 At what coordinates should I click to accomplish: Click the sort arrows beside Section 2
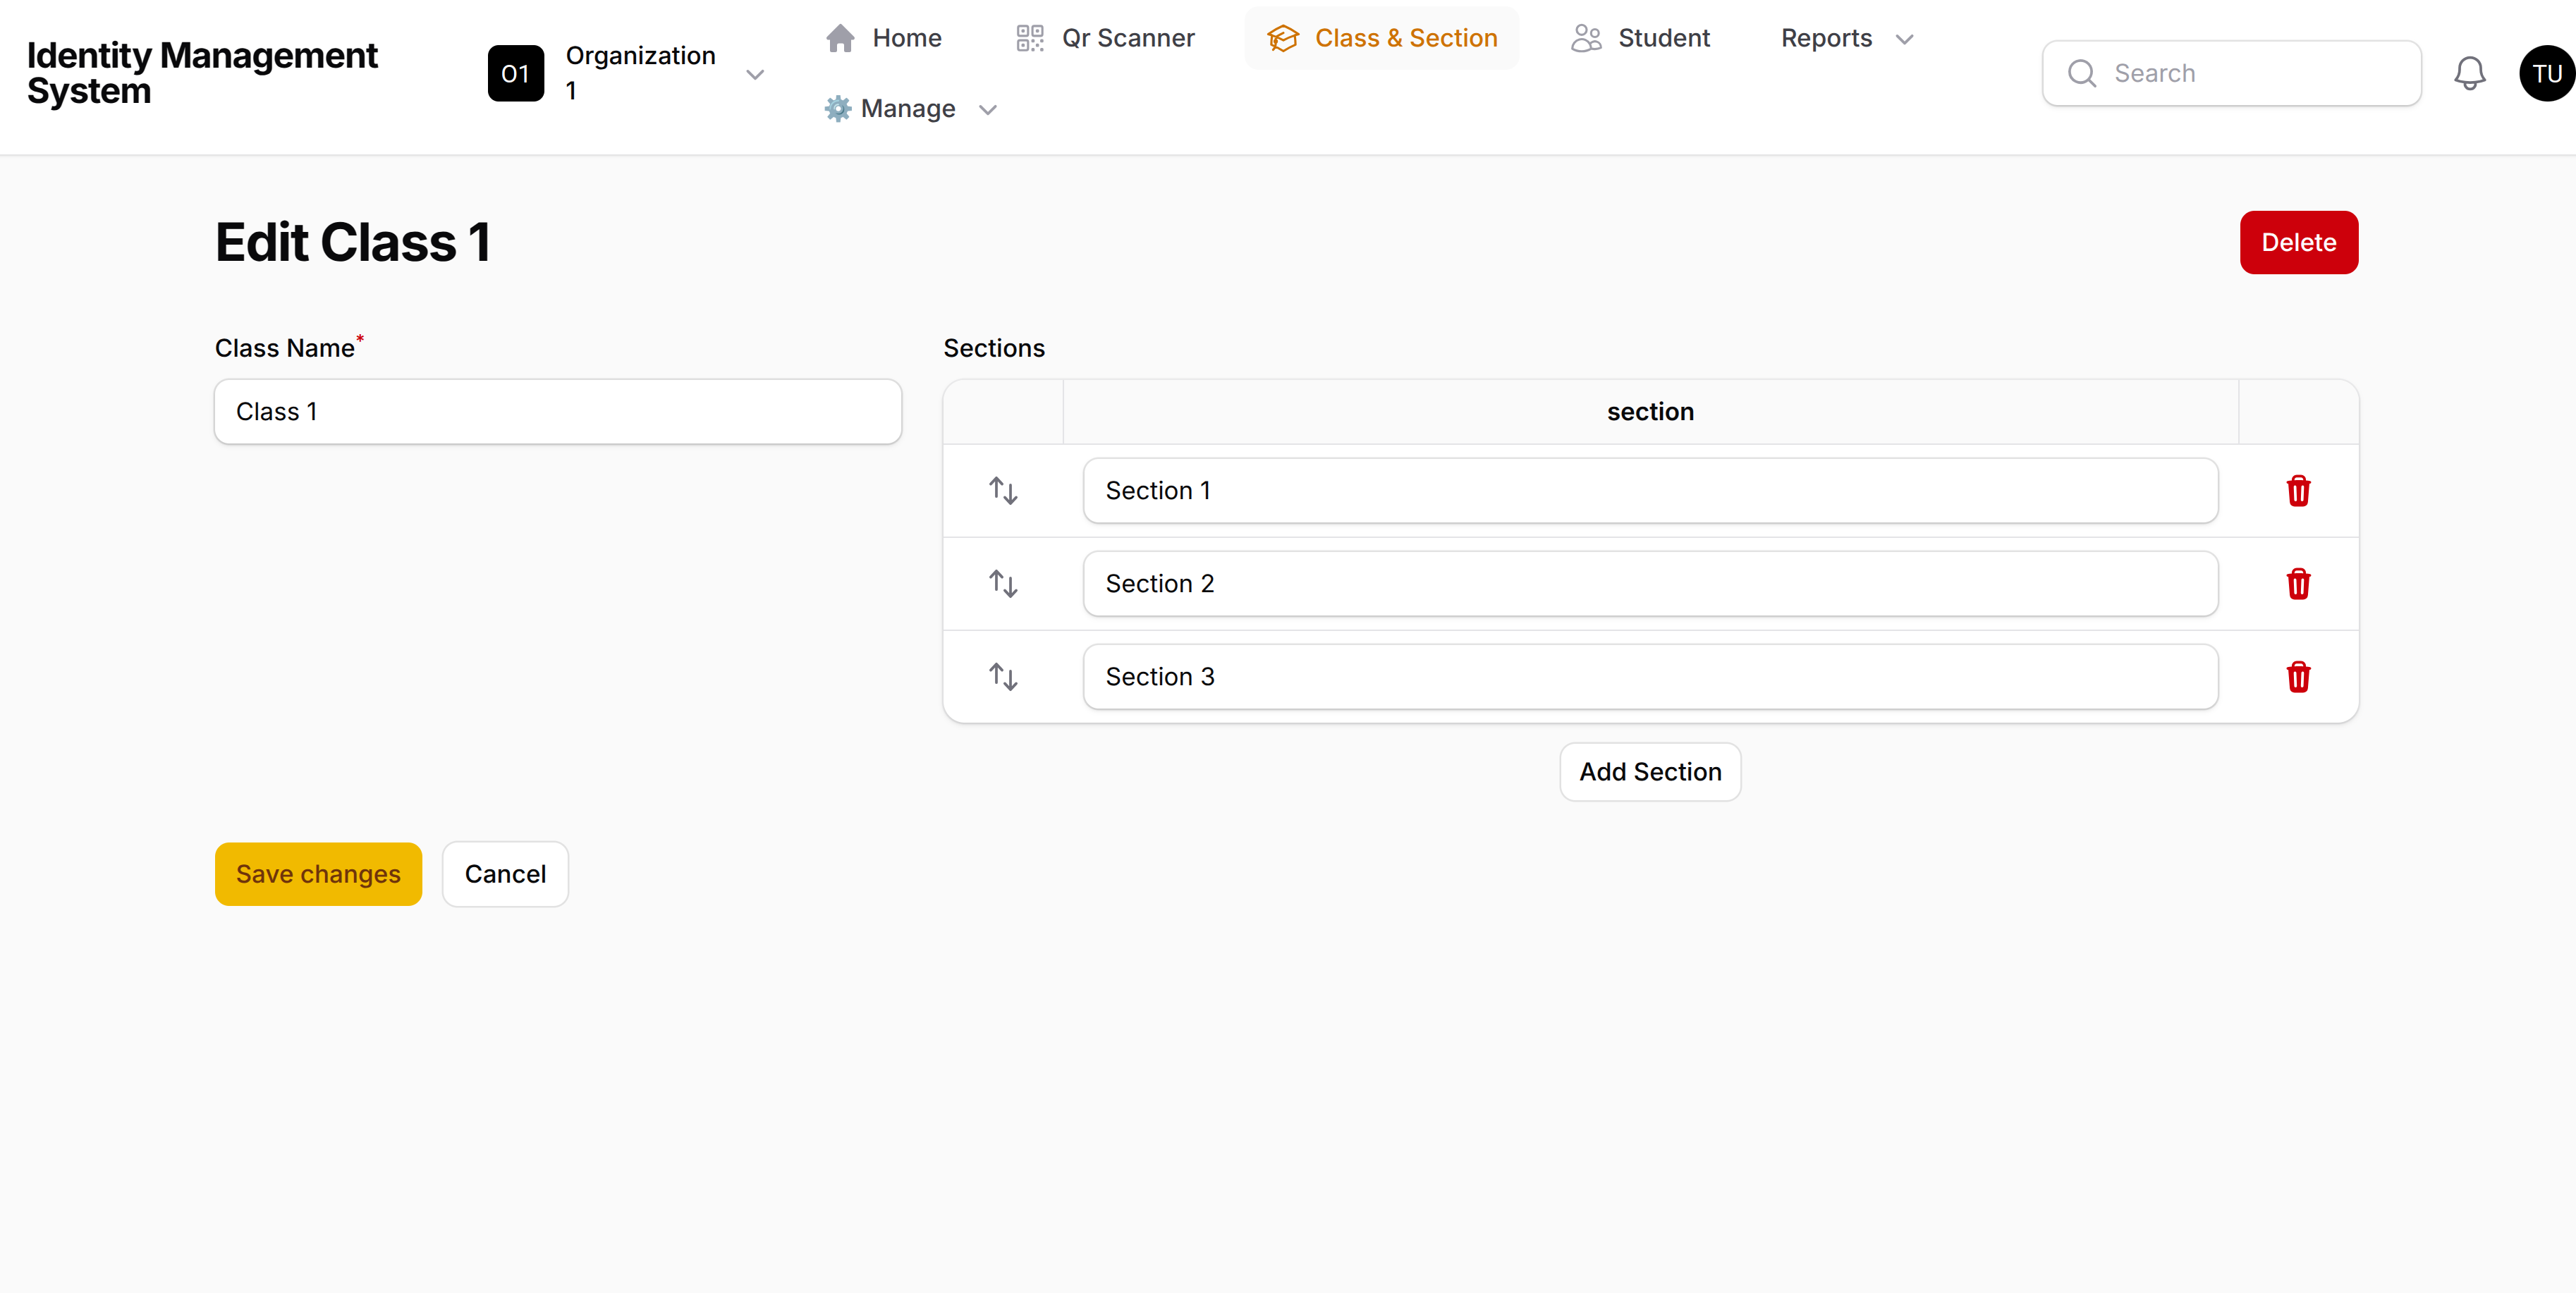(x=1003, y=584)
